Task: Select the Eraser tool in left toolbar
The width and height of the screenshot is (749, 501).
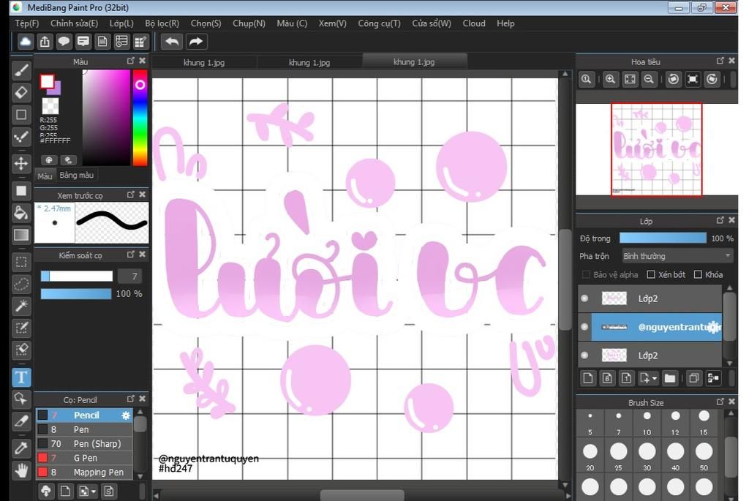Action: click(21, 92)
